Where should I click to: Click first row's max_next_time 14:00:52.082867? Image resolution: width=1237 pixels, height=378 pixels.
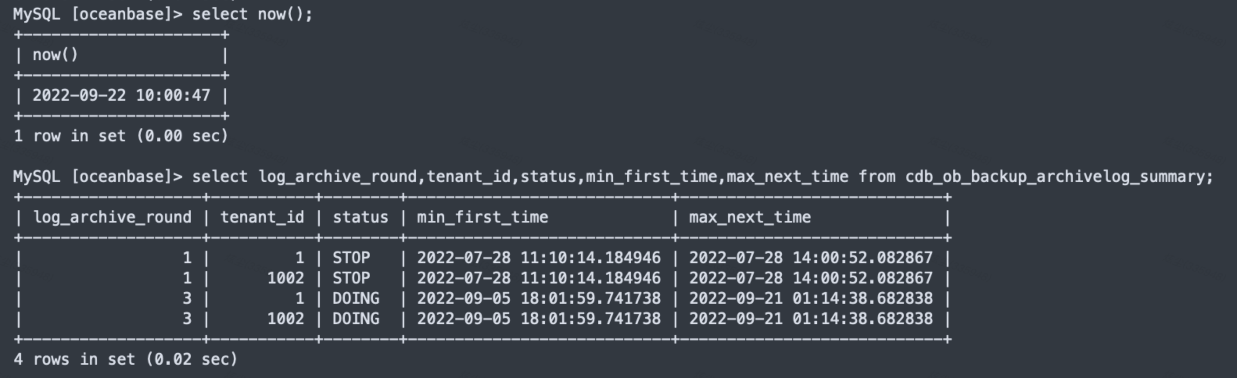tap(862, 258)
